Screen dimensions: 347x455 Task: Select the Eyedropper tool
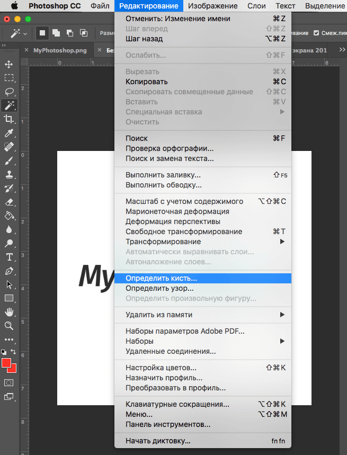point(8,133)
